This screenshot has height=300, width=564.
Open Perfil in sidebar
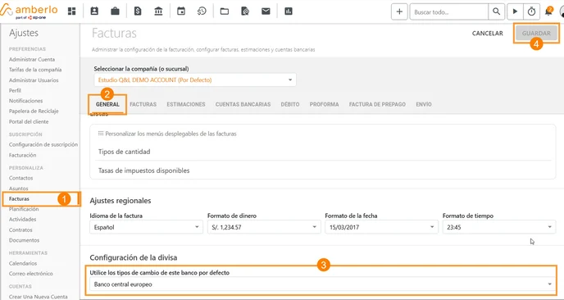(x=15, y=91)
